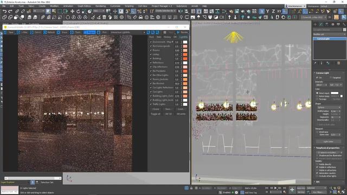This screenshot has width=347, height=195.
Task: Click the All white button
Action: (x=181, y=114)
